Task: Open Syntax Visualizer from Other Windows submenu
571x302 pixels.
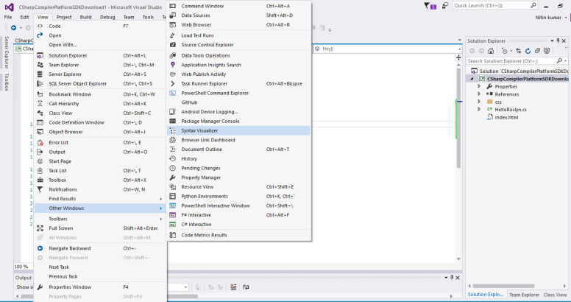Action: coord(238,130)
